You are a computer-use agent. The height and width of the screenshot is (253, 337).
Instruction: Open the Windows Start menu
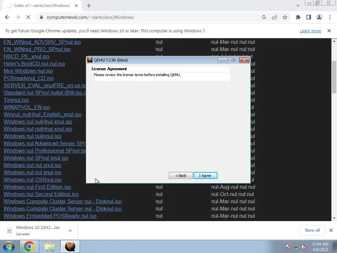click(9, 246)
